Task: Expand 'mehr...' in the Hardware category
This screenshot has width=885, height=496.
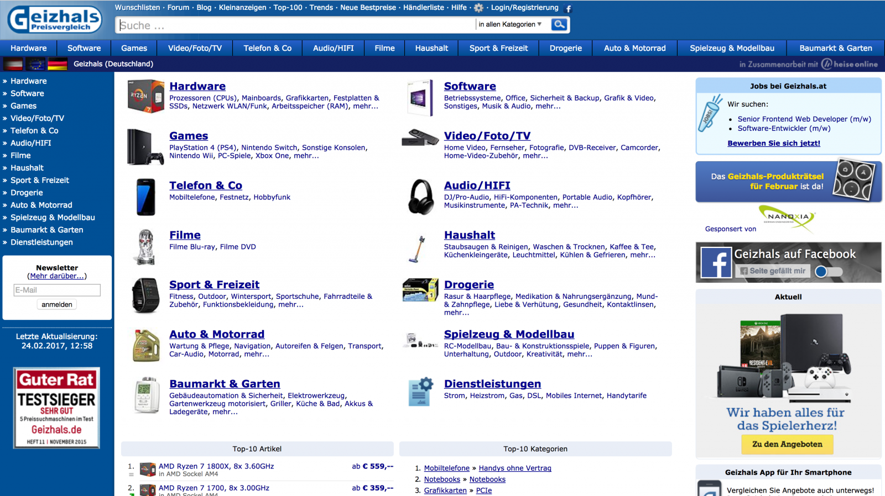Action: coord(366,106)
